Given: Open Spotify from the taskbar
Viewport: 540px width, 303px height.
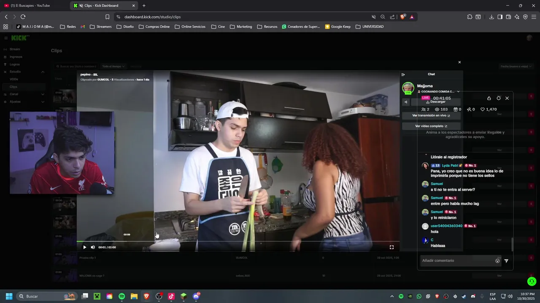Looking at the screenshot, I should click(121, 296).
